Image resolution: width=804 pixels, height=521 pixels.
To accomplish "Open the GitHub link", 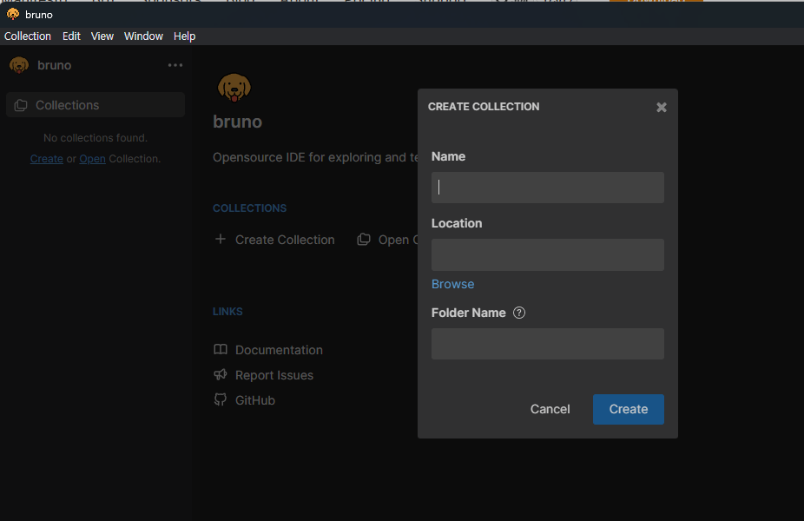I will pyautogui.click(x=255, y=400).
